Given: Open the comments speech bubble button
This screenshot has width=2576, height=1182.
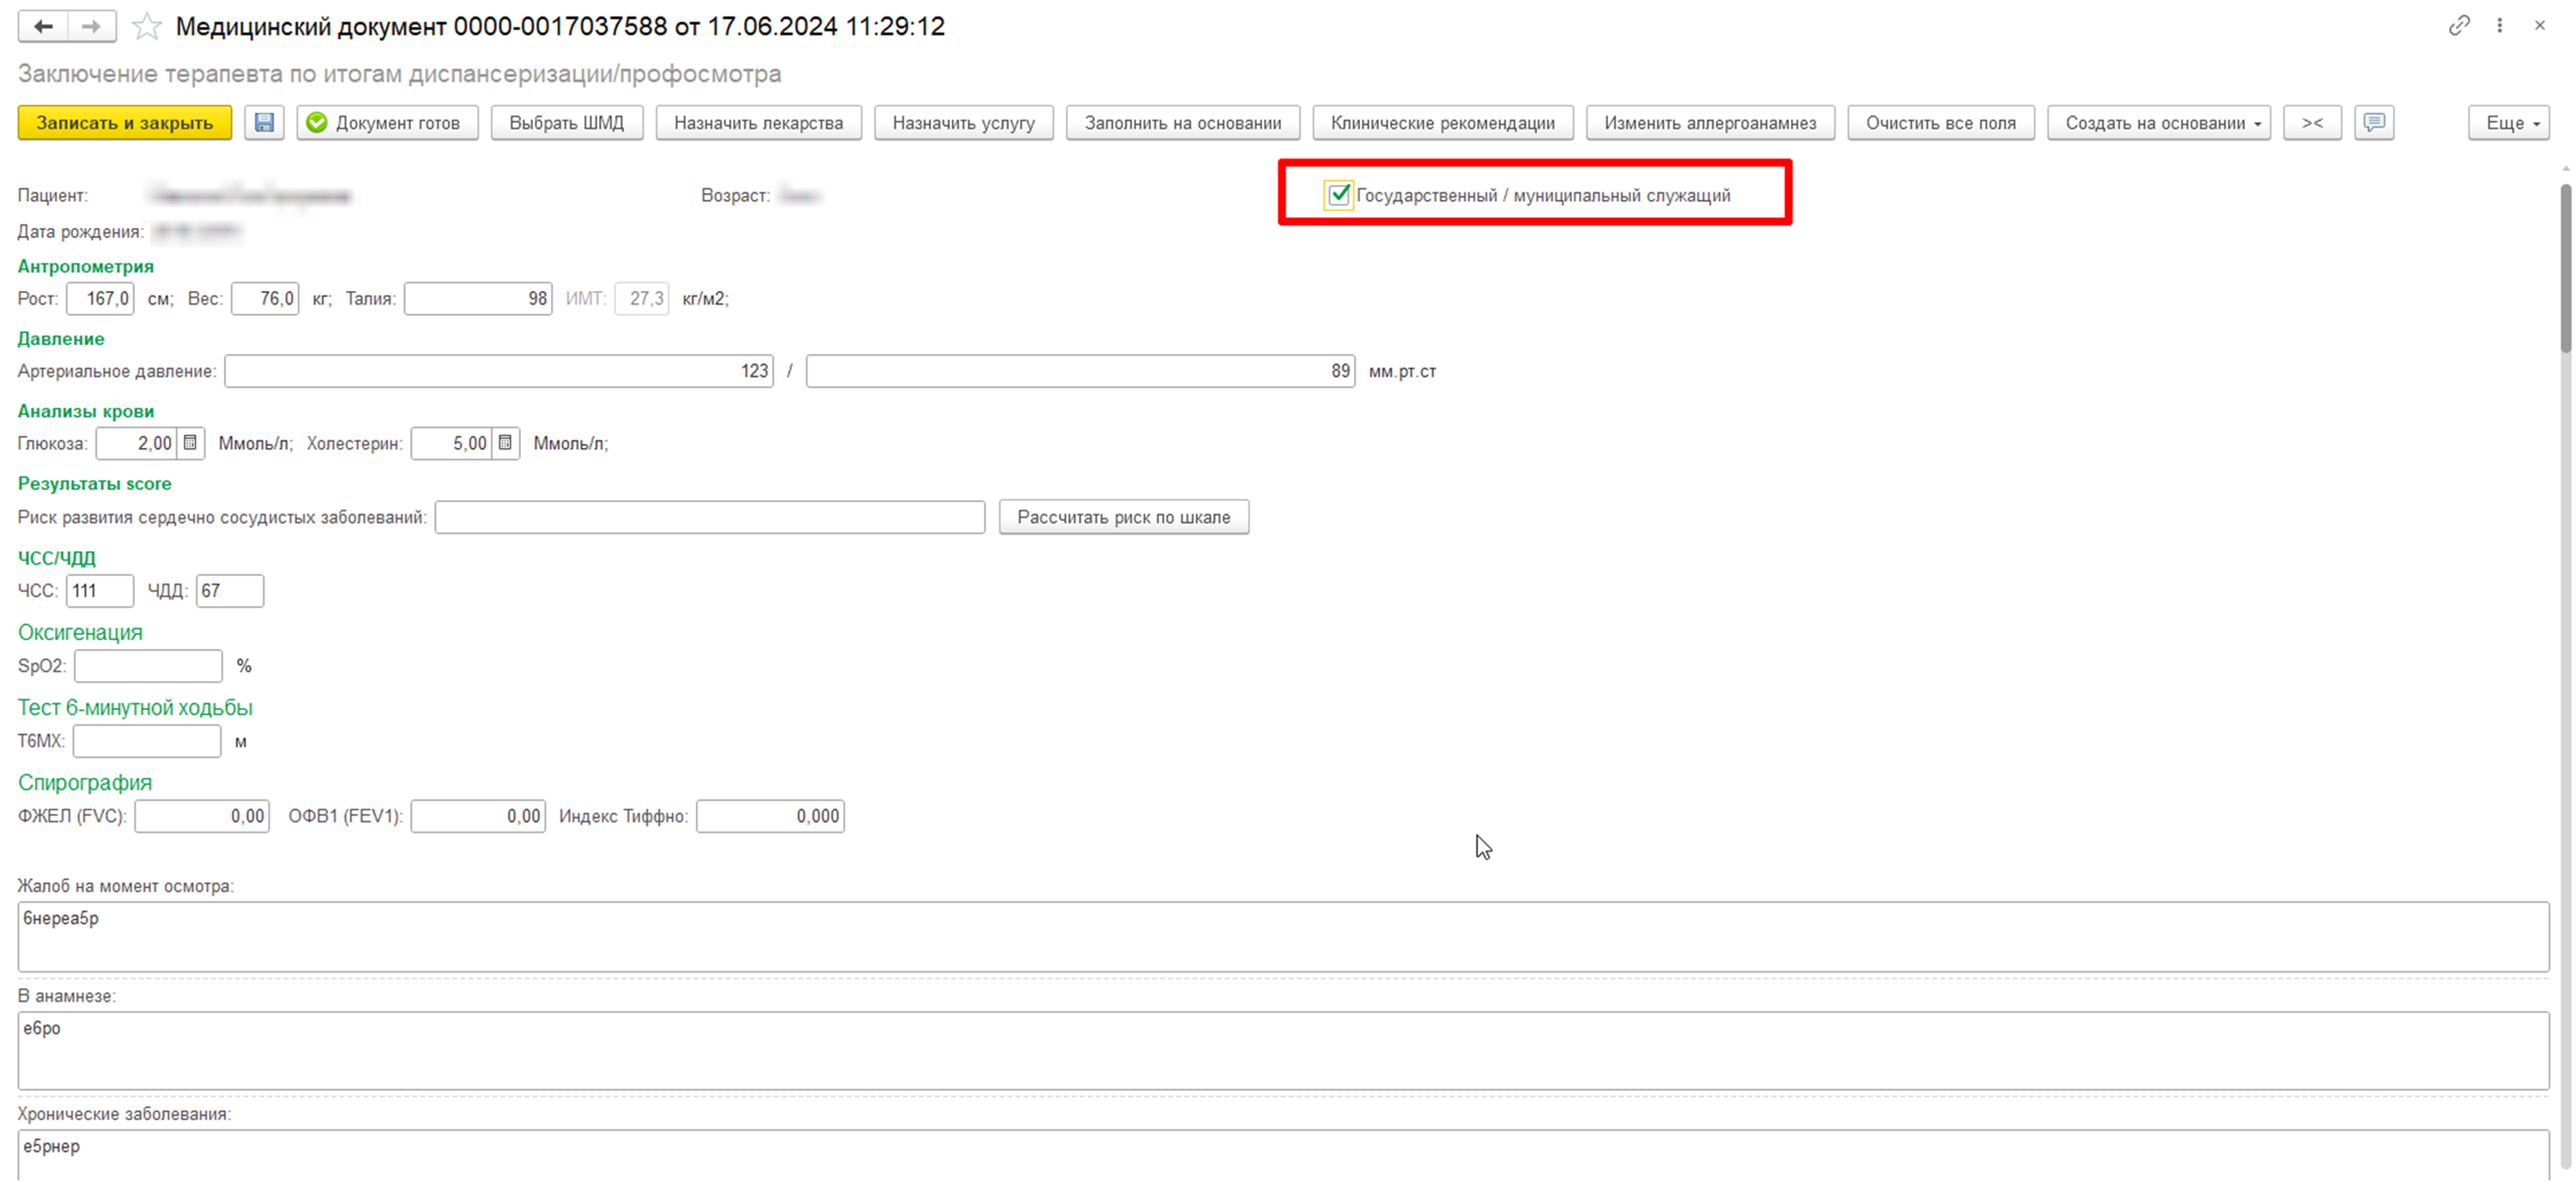Looking at the screenshot, I should point(2373,123).
